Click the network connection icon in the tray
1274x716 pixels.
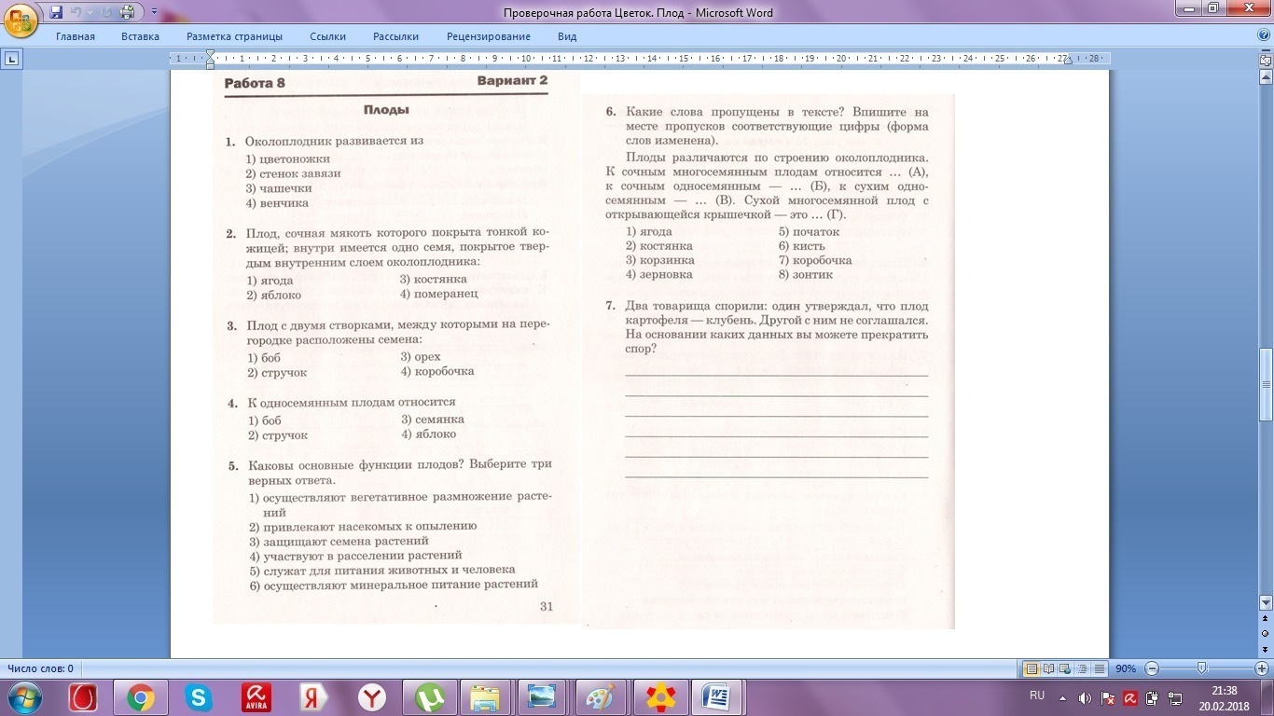click(1175, 697)
